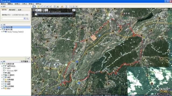This screenshot has height=96, width=172.
Task: Click the search magnifier button
Action: coord(27,18)
